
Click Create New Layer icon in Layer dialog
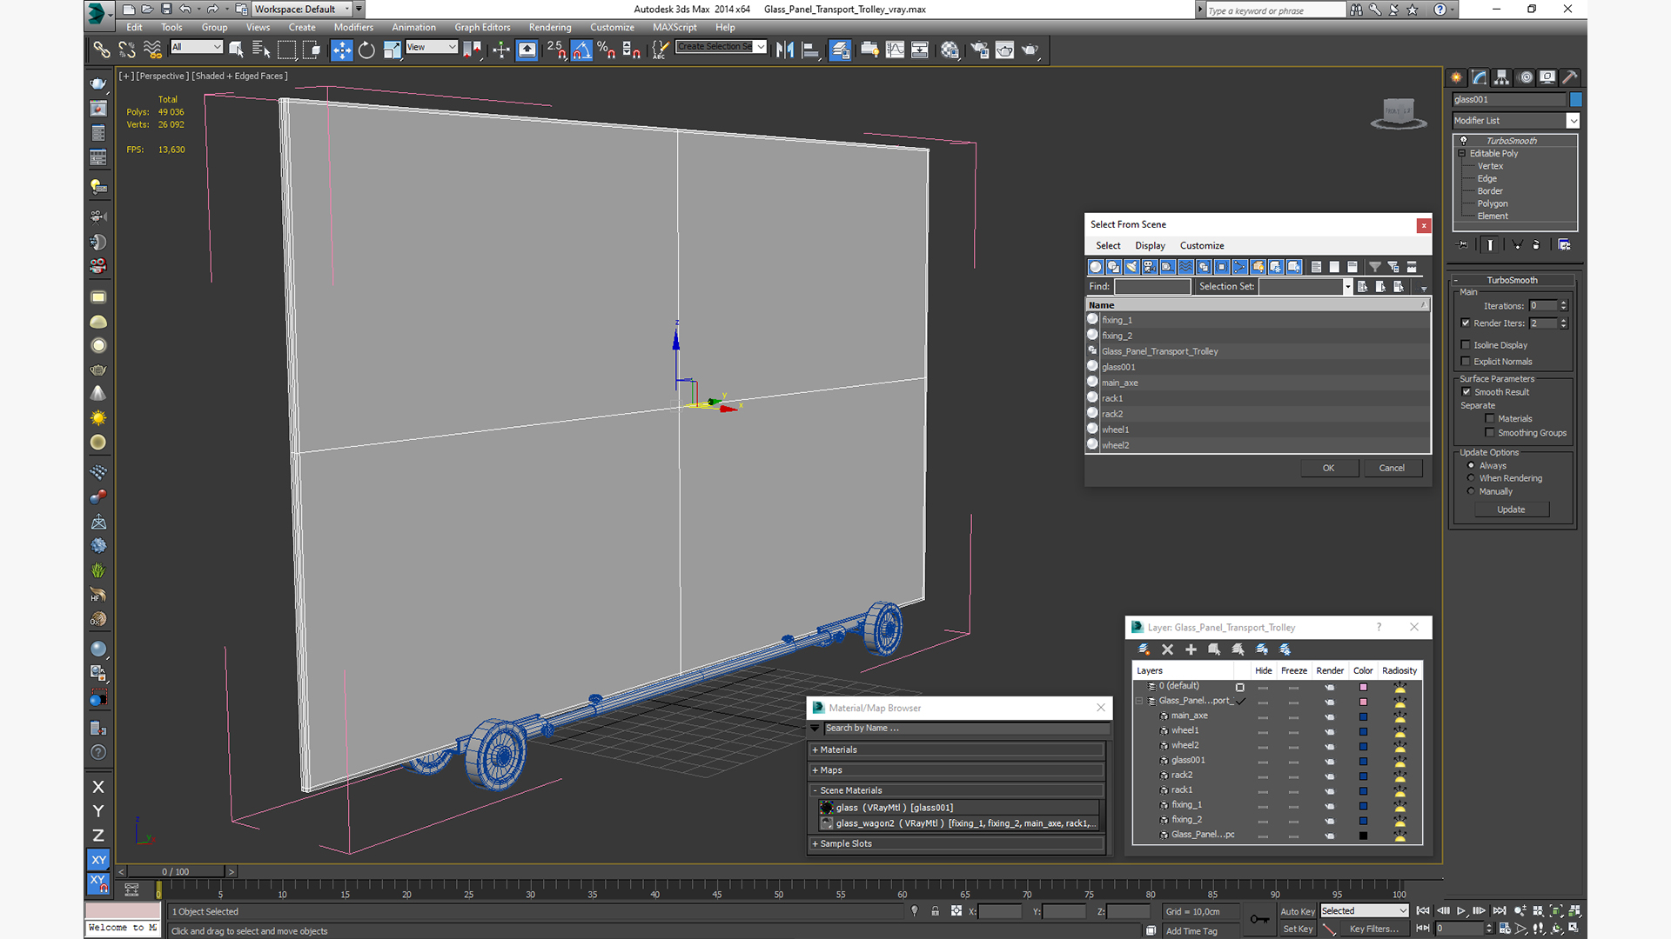point(1144,649)
